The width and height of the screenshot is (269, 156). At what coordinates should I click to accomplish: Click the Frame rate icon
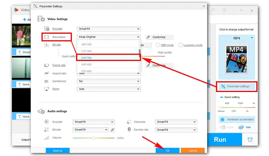click(x=46, y=65)
